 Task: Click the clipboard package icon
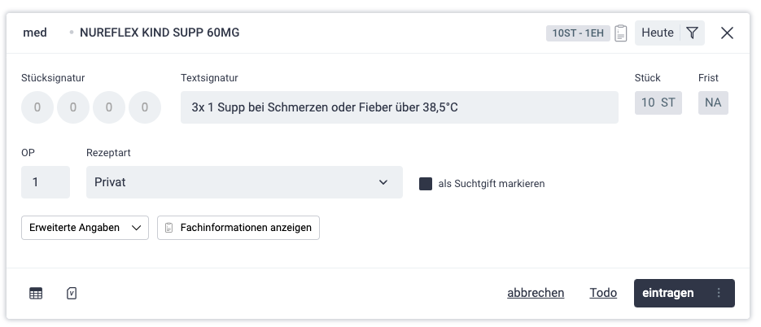(621, 33)
